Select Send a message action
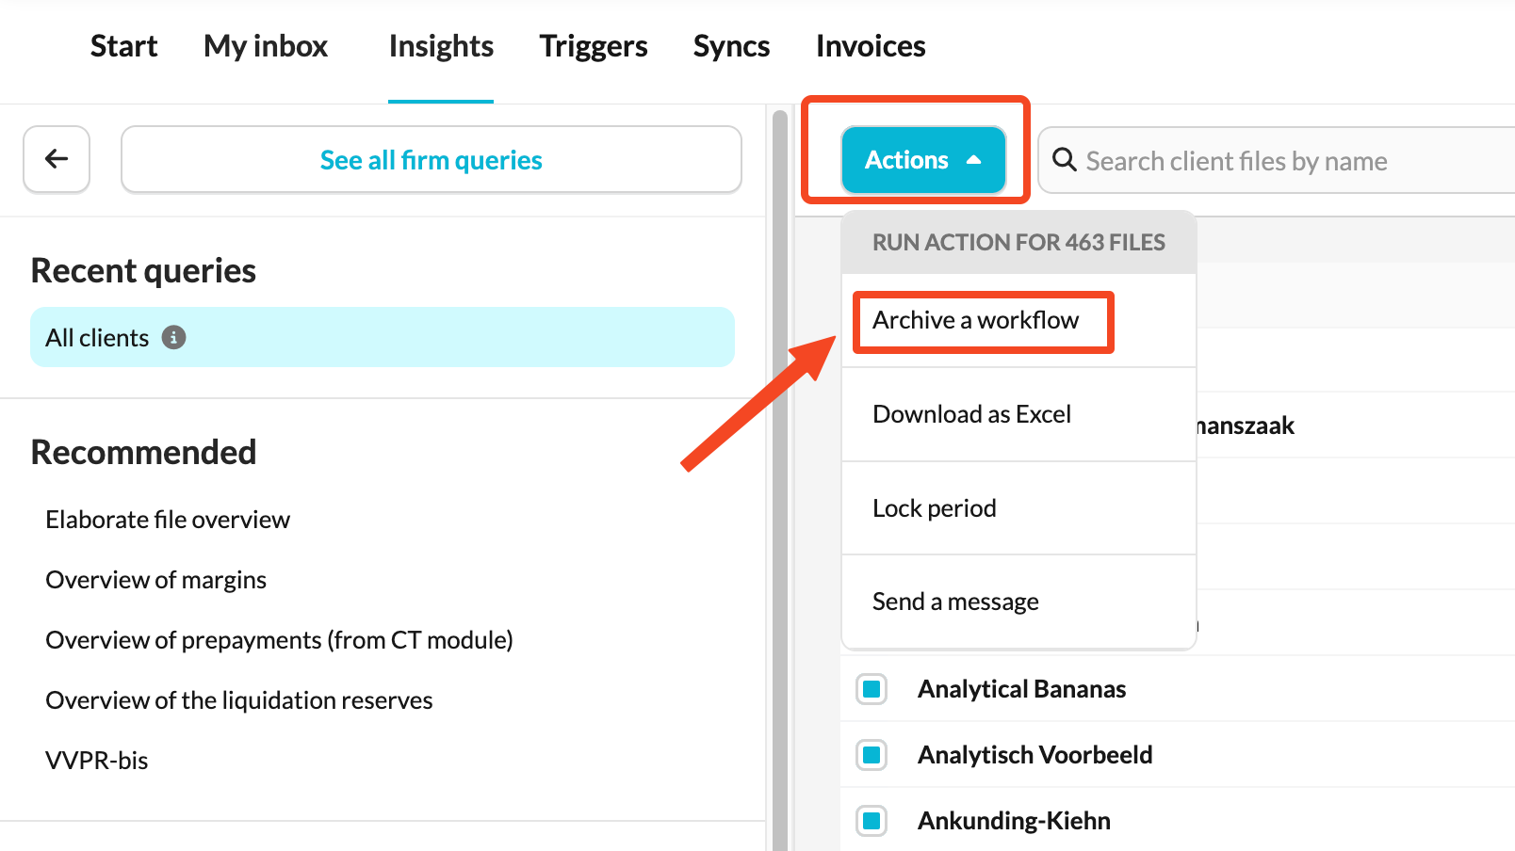This screenshot has width=1515, height=851. [955, 602]
